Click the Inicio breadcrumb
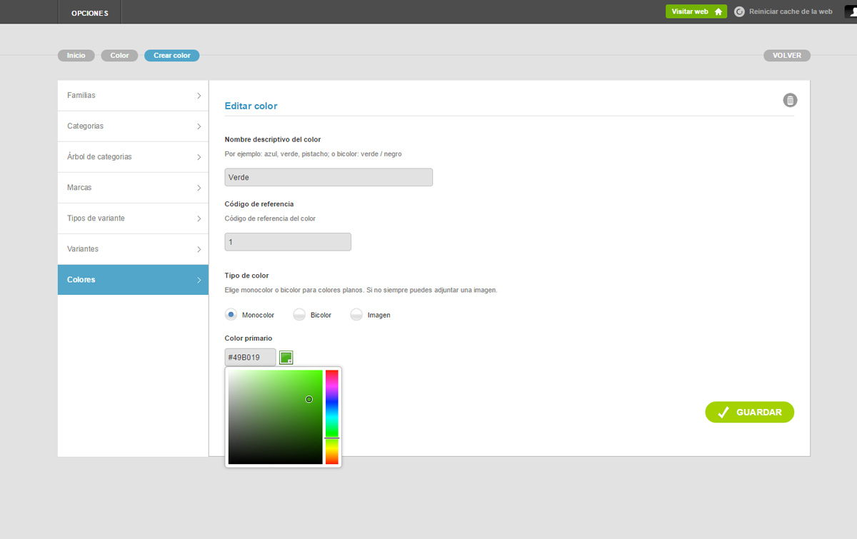857x539 pixels. [76, 55]
